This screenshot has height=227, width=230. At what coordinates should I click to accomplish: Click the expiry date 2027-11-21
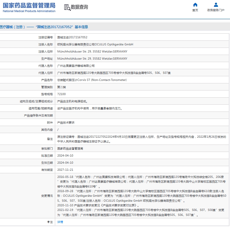coord(65,170)
